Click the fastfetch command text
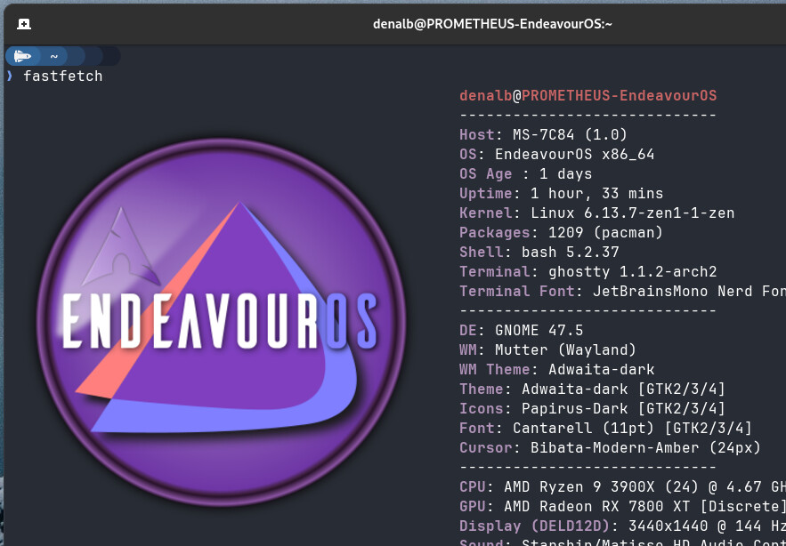The image size is (786, 546). (62, 76)
